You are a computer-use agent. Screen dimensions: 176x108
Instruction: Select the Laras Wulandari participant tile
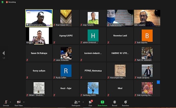pyautogui.click(x=66, y=53)
